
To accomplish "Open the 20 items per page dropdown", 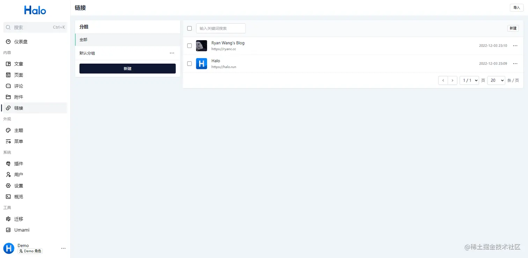I will click(496, 80).
